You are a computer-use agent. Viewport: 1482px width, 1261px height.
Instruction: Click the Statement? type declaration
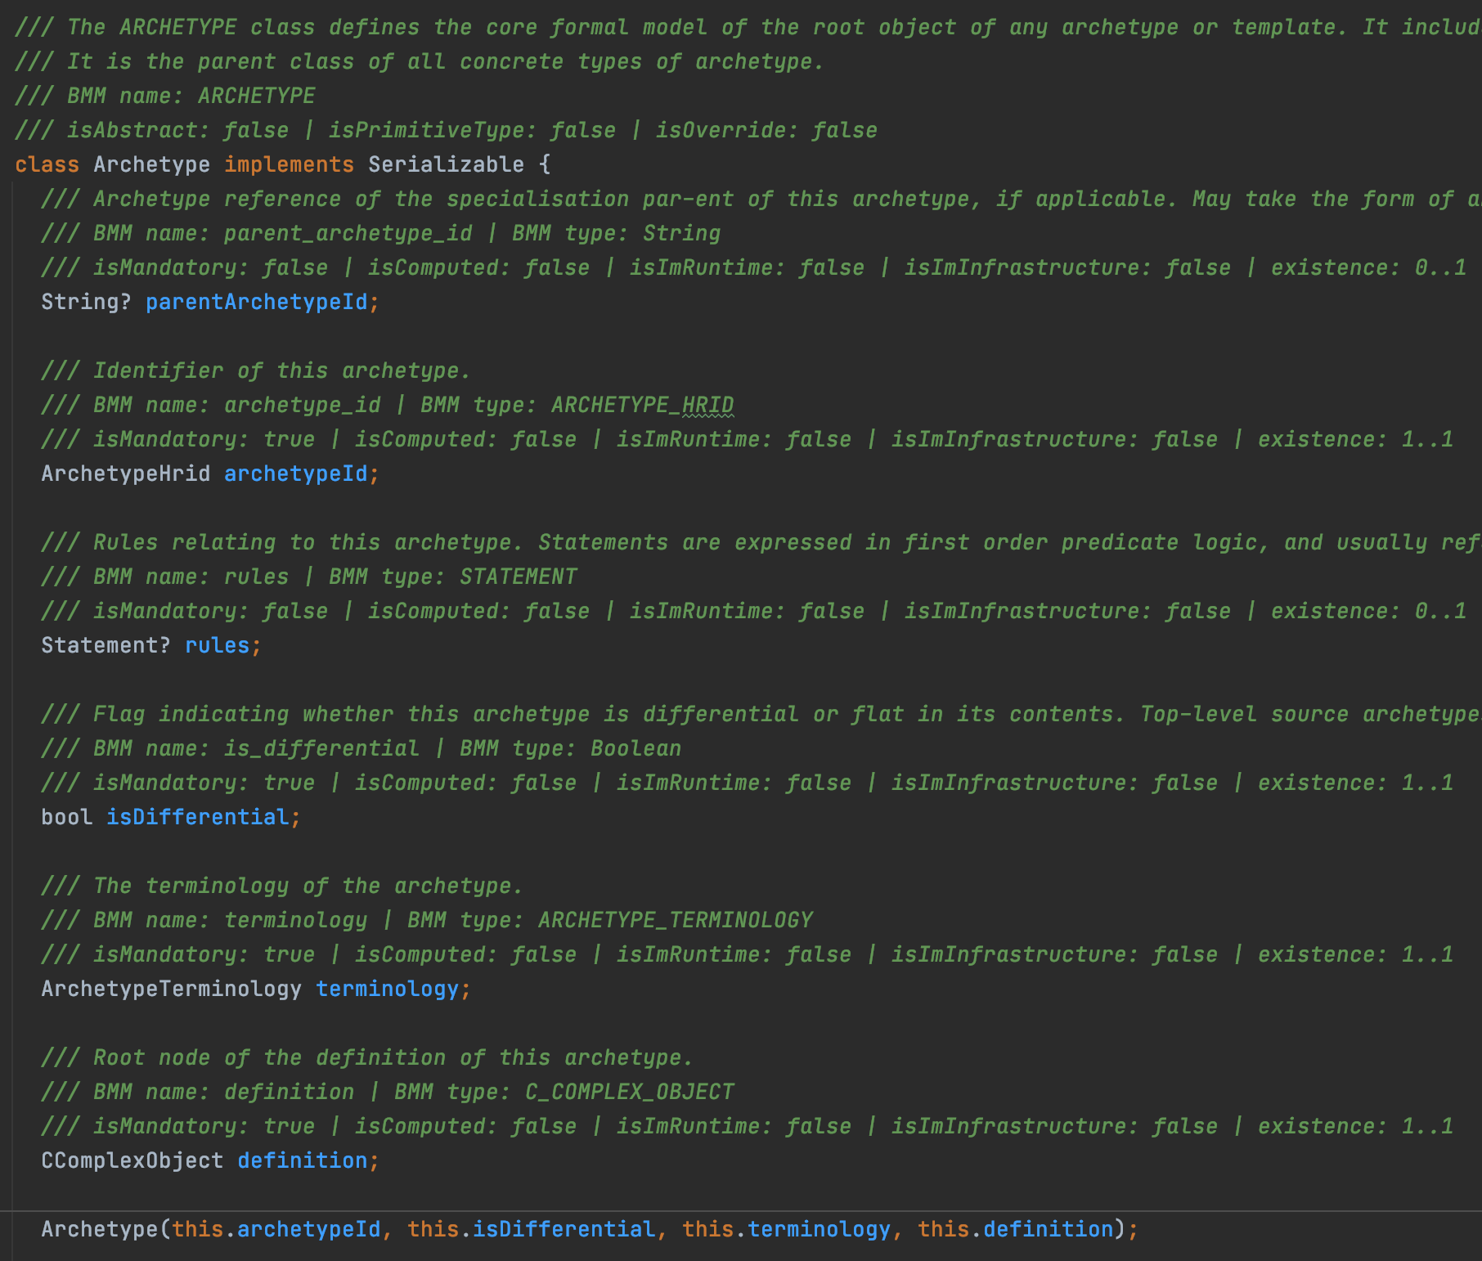pyautogui.click(x=106, y=645)
